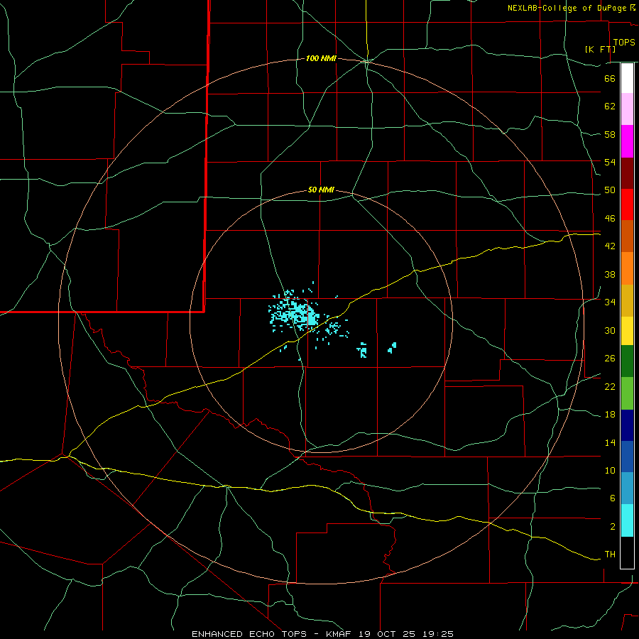Click the medium blue legend swatch
Viewport: 639px width, 639px height.
tap(627, 457)
